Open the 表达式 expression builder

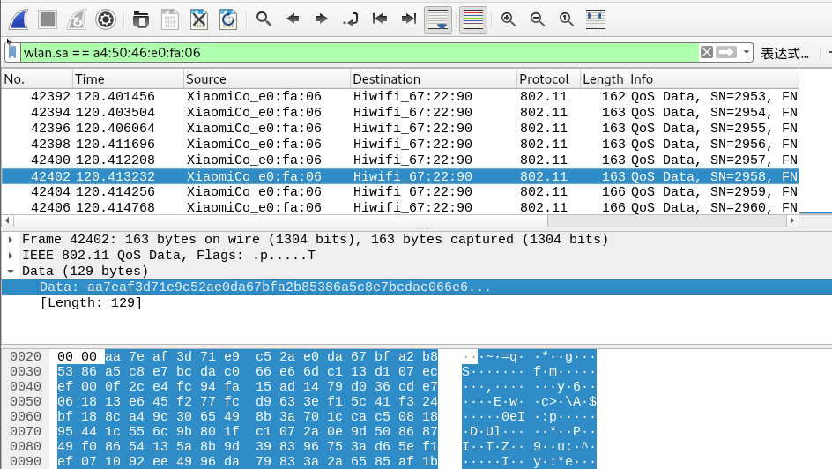tap(784, 53)
